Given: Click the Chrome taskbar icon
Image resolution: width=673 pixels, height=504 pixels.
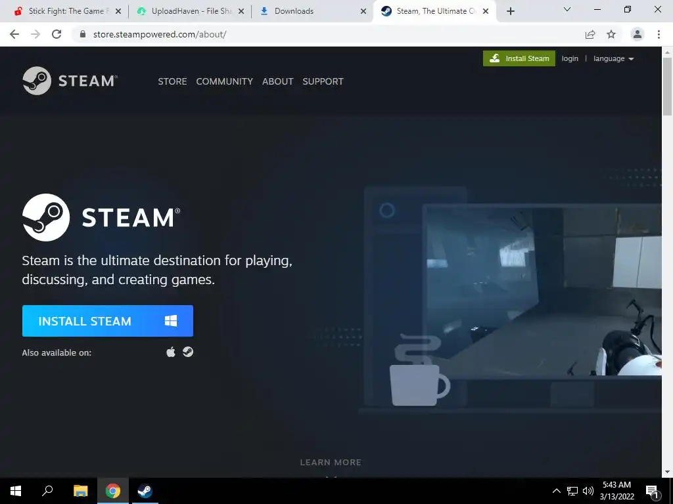Looking at the screenshot, I should [113, 491].
